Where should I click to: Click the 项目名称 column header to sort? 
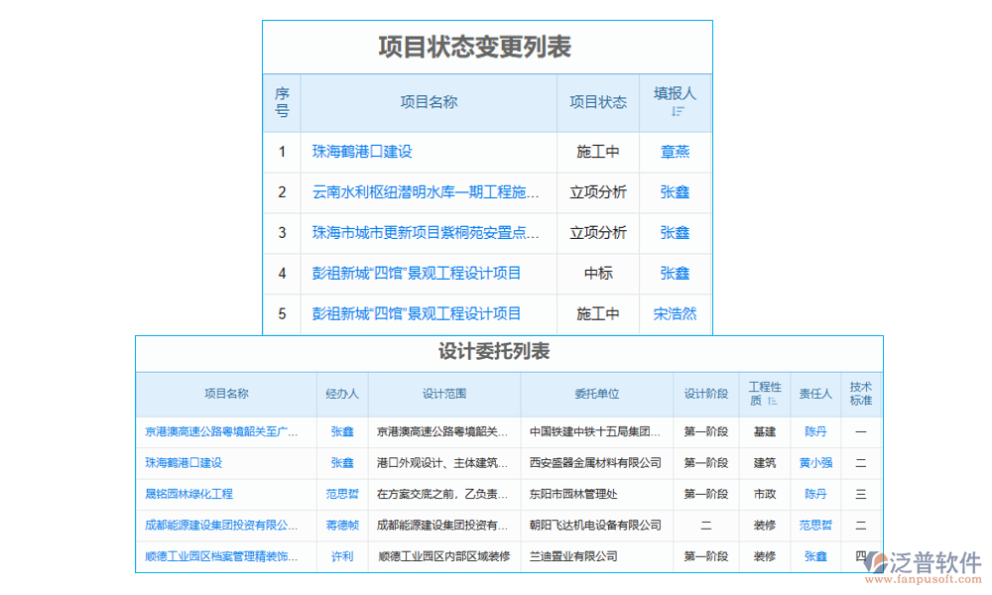(x=431, y=102)
